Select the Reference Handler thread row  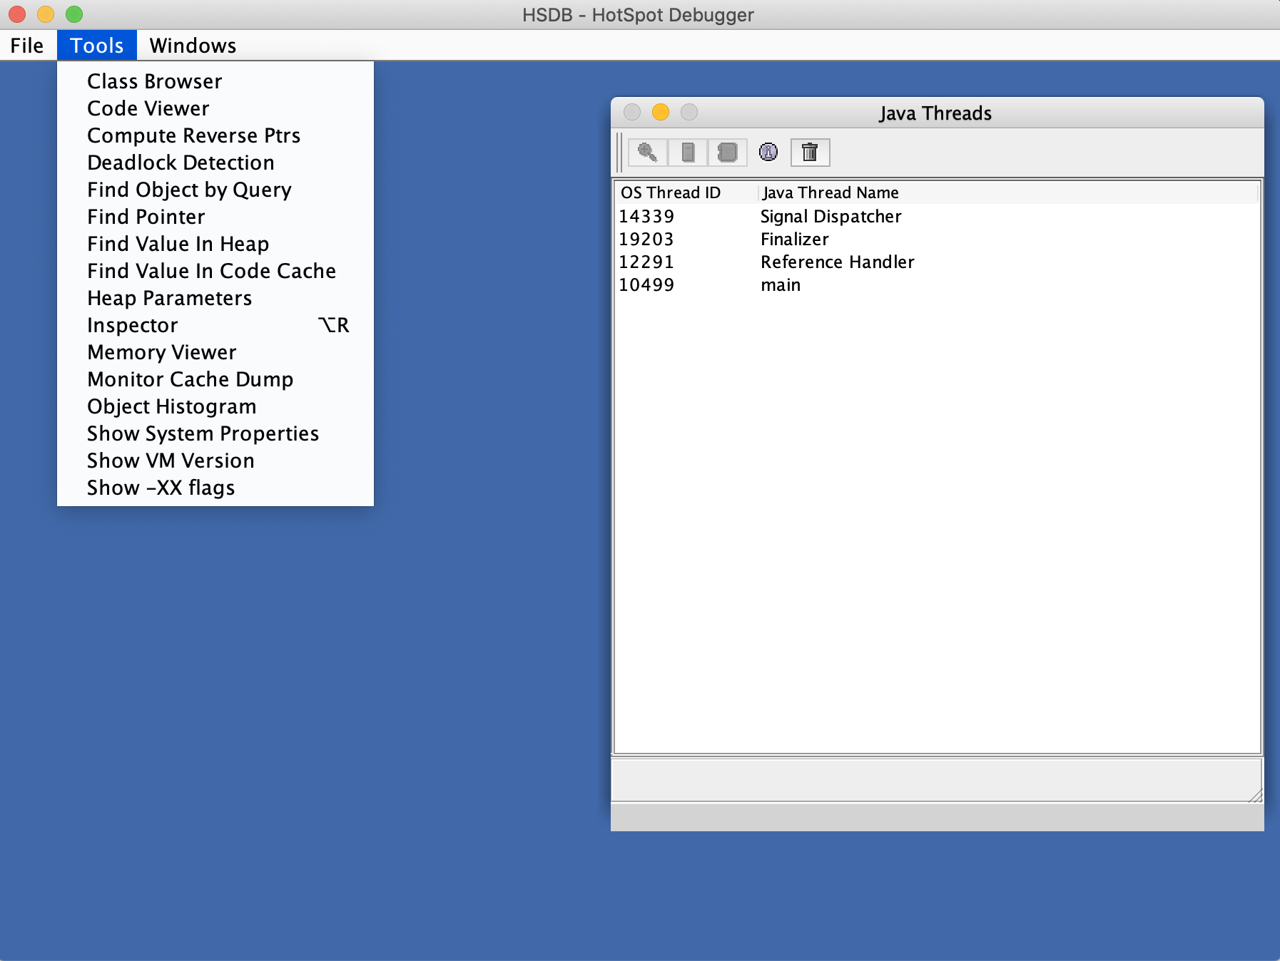pos(937,262)
